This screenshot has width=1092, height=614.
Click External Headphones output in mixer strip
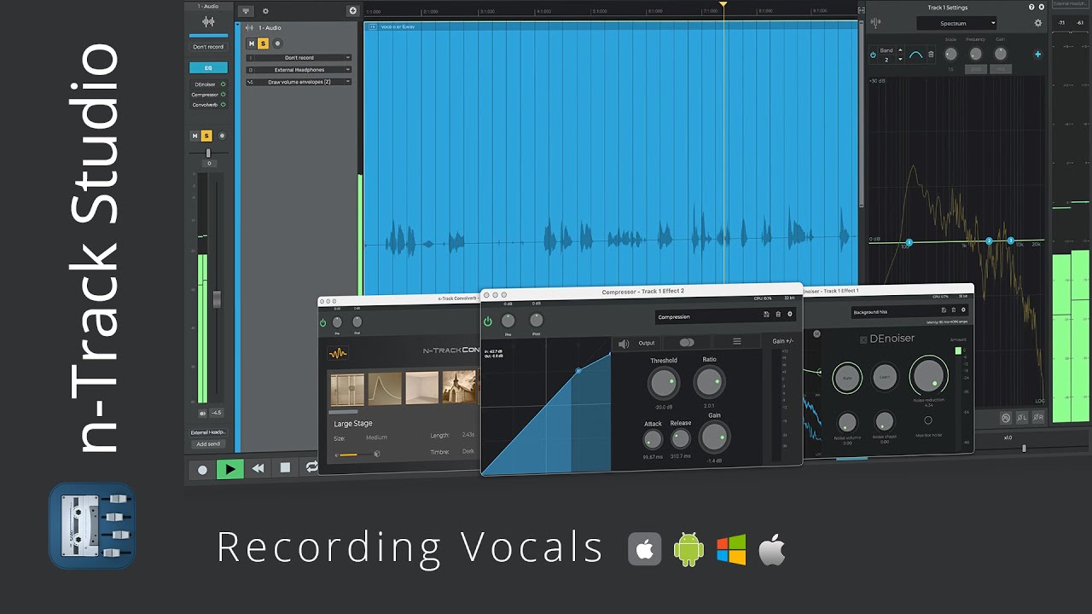pyautogui.click(x=208, y=432)
